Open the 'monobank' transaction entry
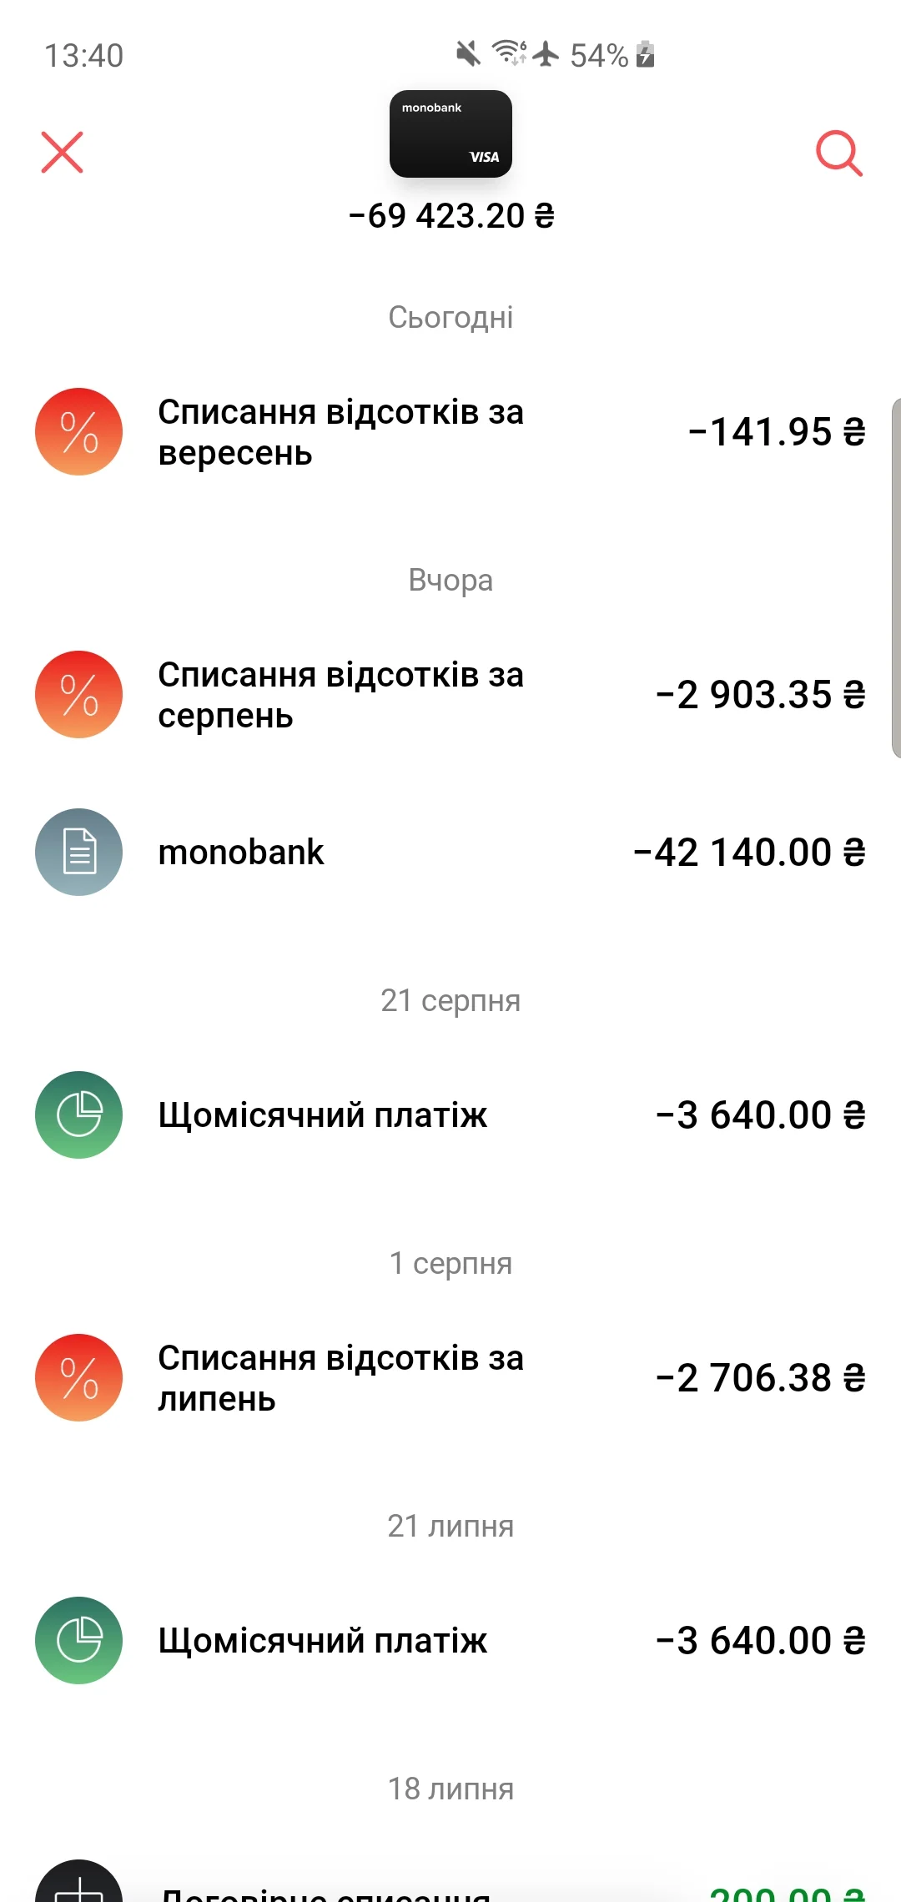The height and width of the screenshot is (1902, 901). 241,853
